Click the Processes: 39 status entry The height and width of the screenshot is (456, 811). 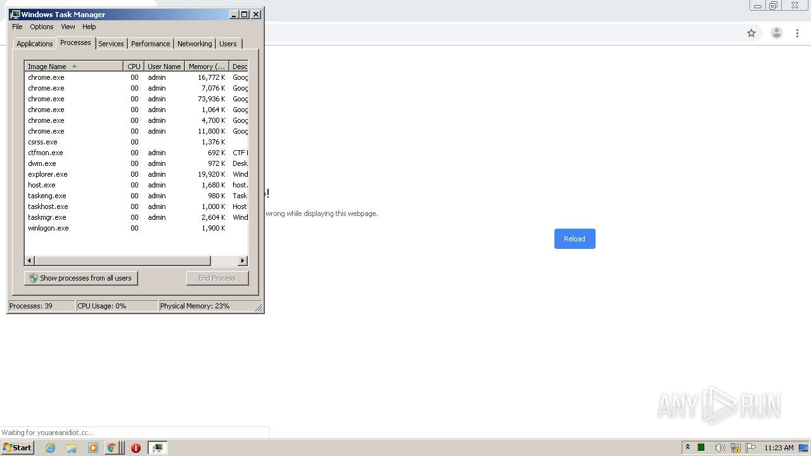(41, 306)
